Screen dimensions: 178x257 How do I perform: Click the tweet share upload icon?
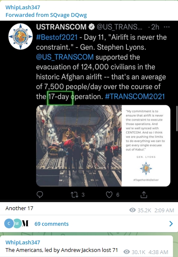pyautogui.click(x=144, y=195)
